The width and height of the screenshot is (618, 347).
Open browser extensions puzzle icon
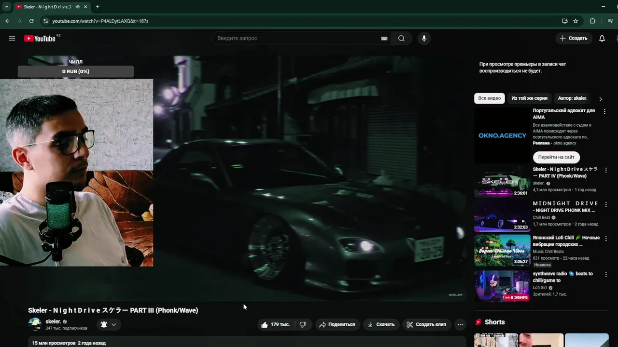coord(592,21)
